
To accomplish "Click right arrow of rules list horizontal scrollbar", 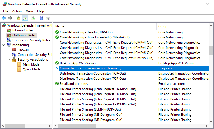I will (x=206, y=126).
